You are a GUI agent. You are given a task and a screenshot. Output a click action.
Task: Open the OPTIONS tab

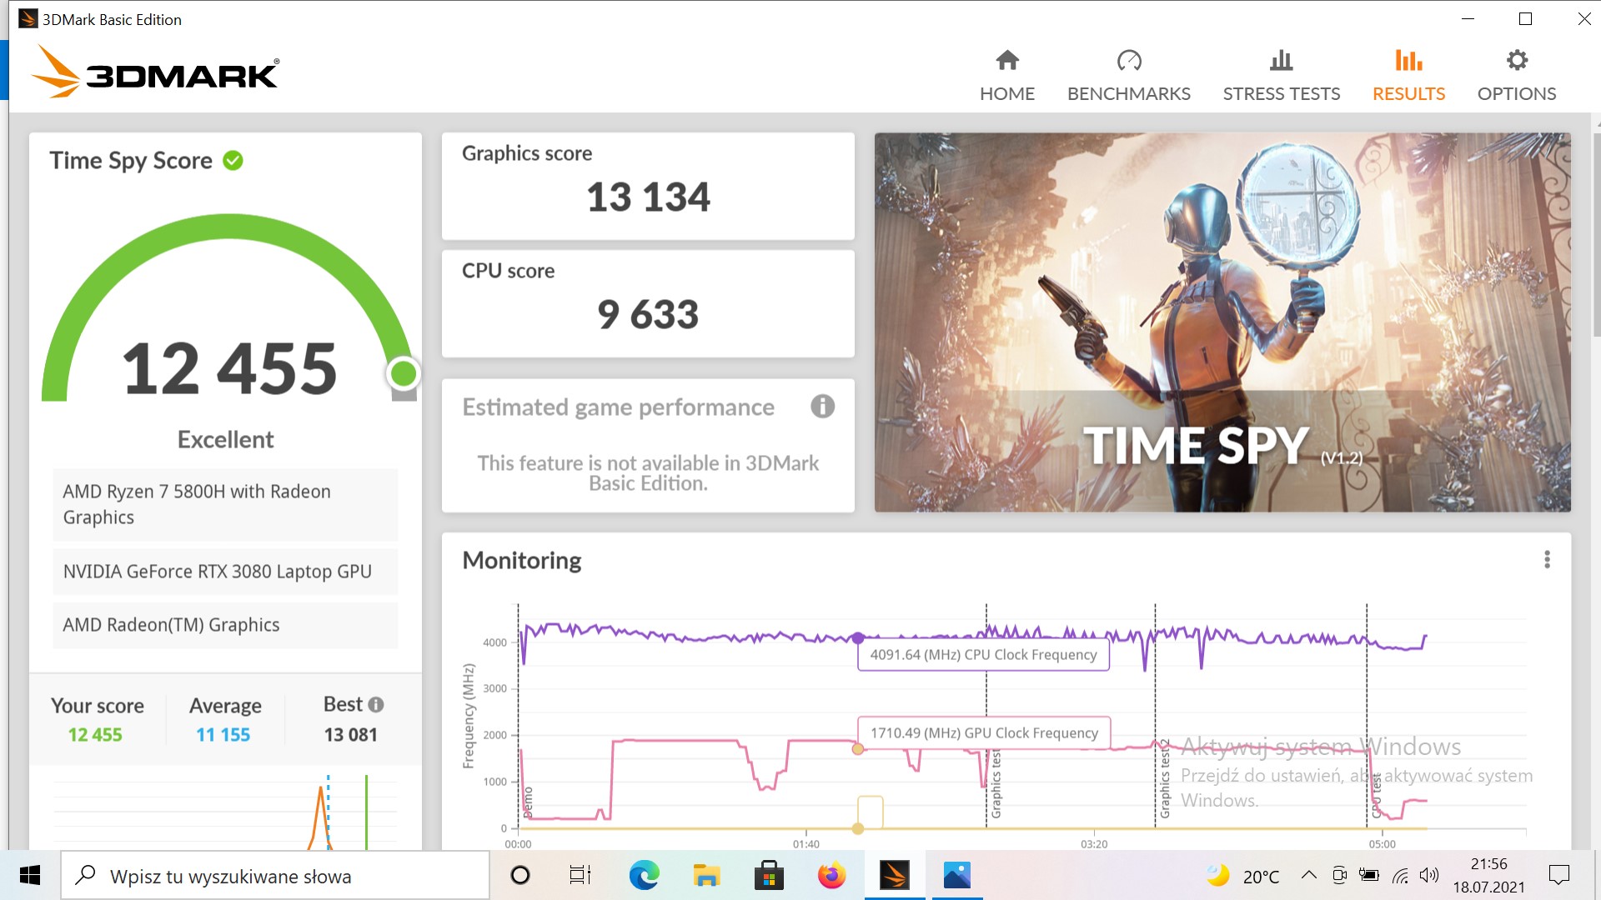(1517, 76)
